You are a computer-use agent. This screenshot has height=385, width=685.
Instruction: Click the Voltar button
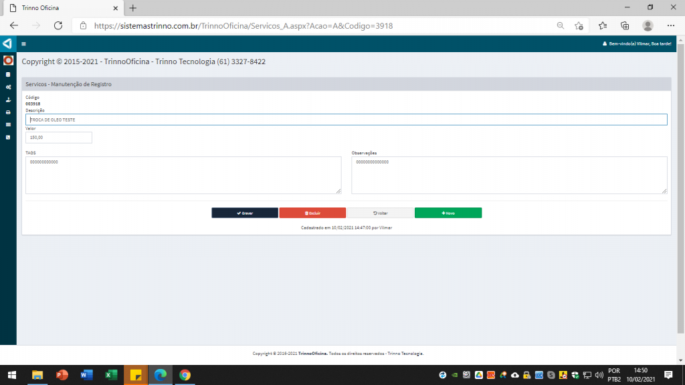(380, 213)
